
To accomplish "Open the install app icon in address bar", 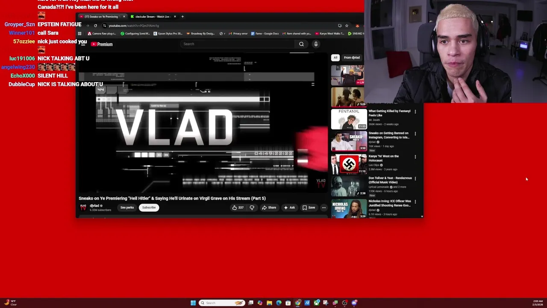I will pyautogui.click(x=340, y=26).
